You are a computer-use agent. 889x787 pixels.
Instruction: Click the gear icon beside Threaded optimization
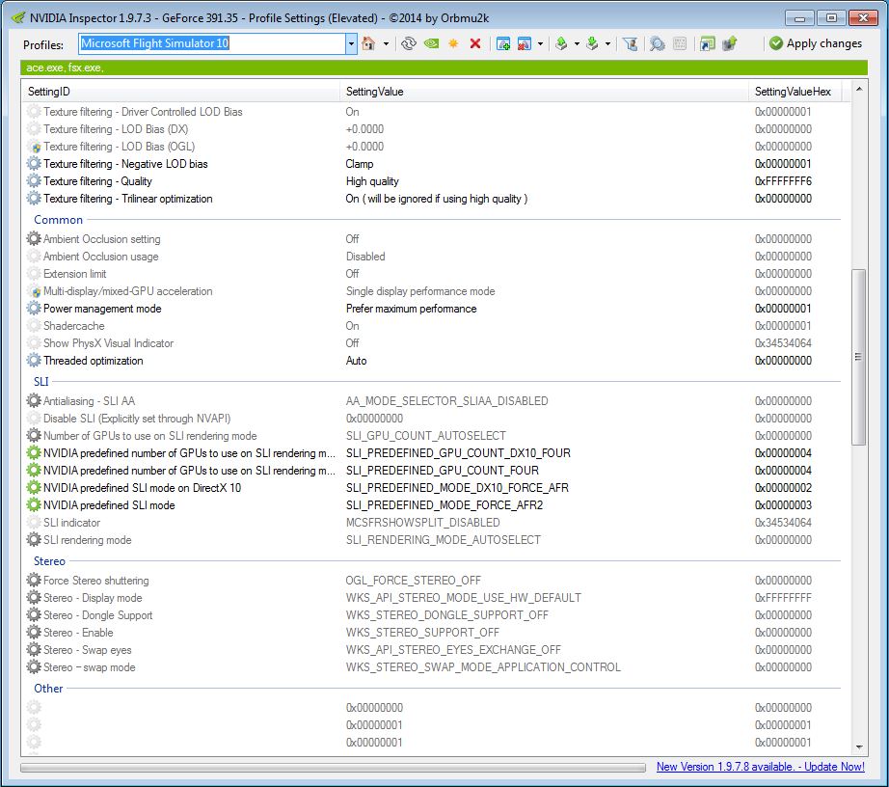(x=34, y=360)
